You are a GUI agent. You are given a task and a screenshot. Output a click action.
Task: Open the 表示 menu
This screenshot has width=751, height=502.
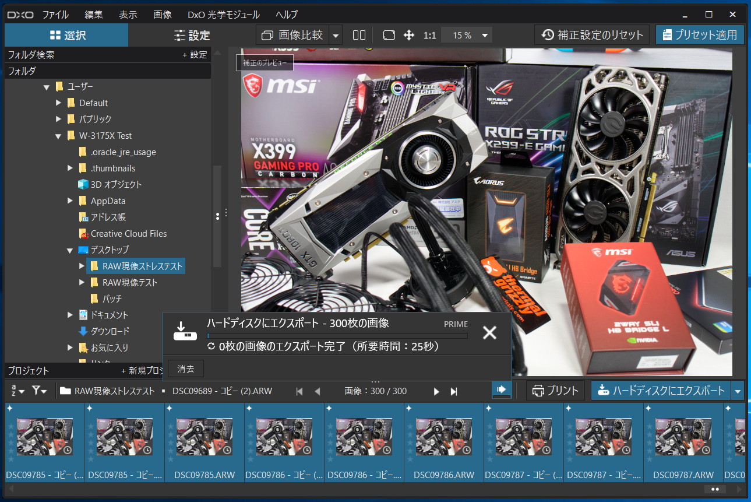pos(128,15)
